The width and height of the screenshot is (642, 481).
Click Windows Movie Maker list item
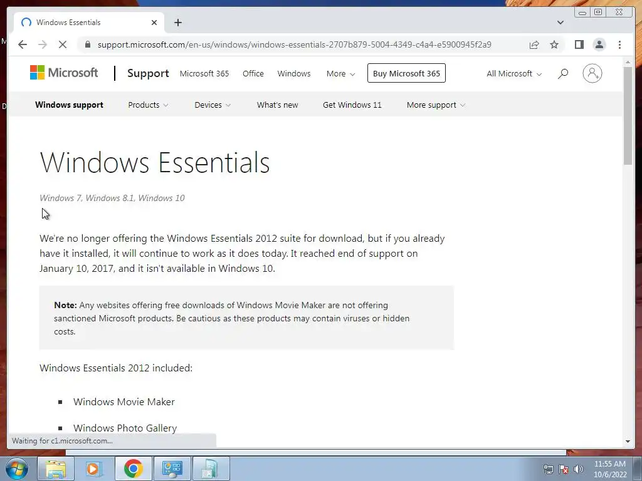click(124, 401)
